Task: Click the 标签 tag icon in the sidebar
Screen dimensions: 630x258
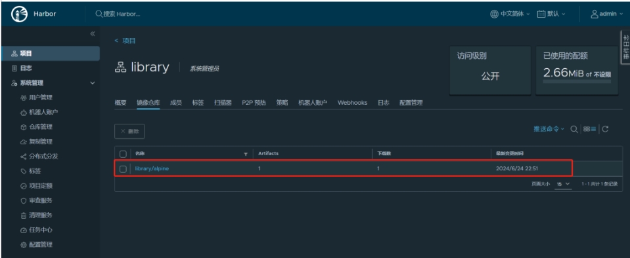Action: click(x=23, y=172)
